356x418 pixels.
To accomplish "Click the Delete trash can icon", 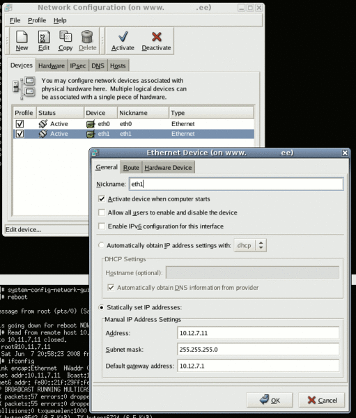I will pyautogui.click(x=87, y=36).
